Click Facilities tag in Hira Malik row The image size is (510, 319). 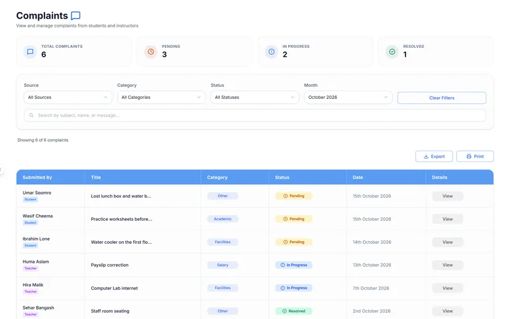coord(222,288)
